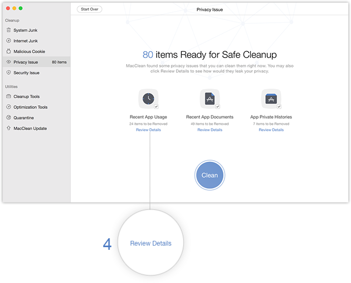The height and width of the screenshot is (283, 351).
Task: Click the Internet Junk compass icon
Action: click(8, 41)
